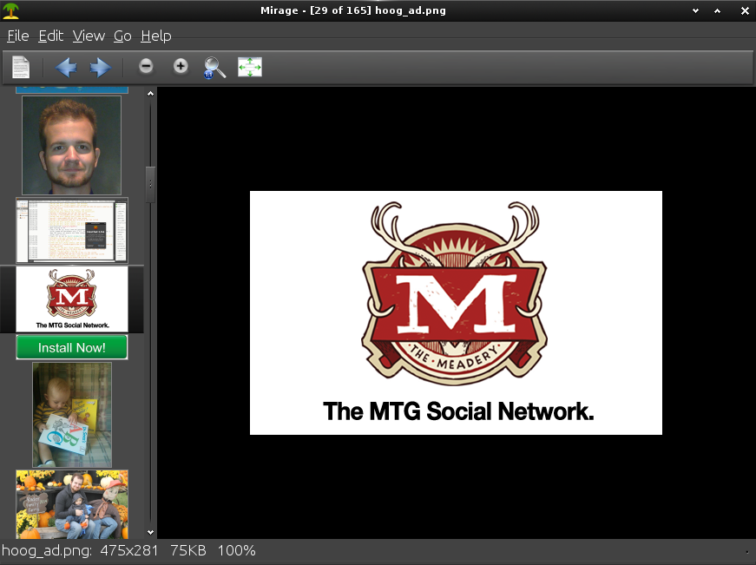Zoom out with the minus icon
This screenshot has width=756, height=565.
click(146, 66)
